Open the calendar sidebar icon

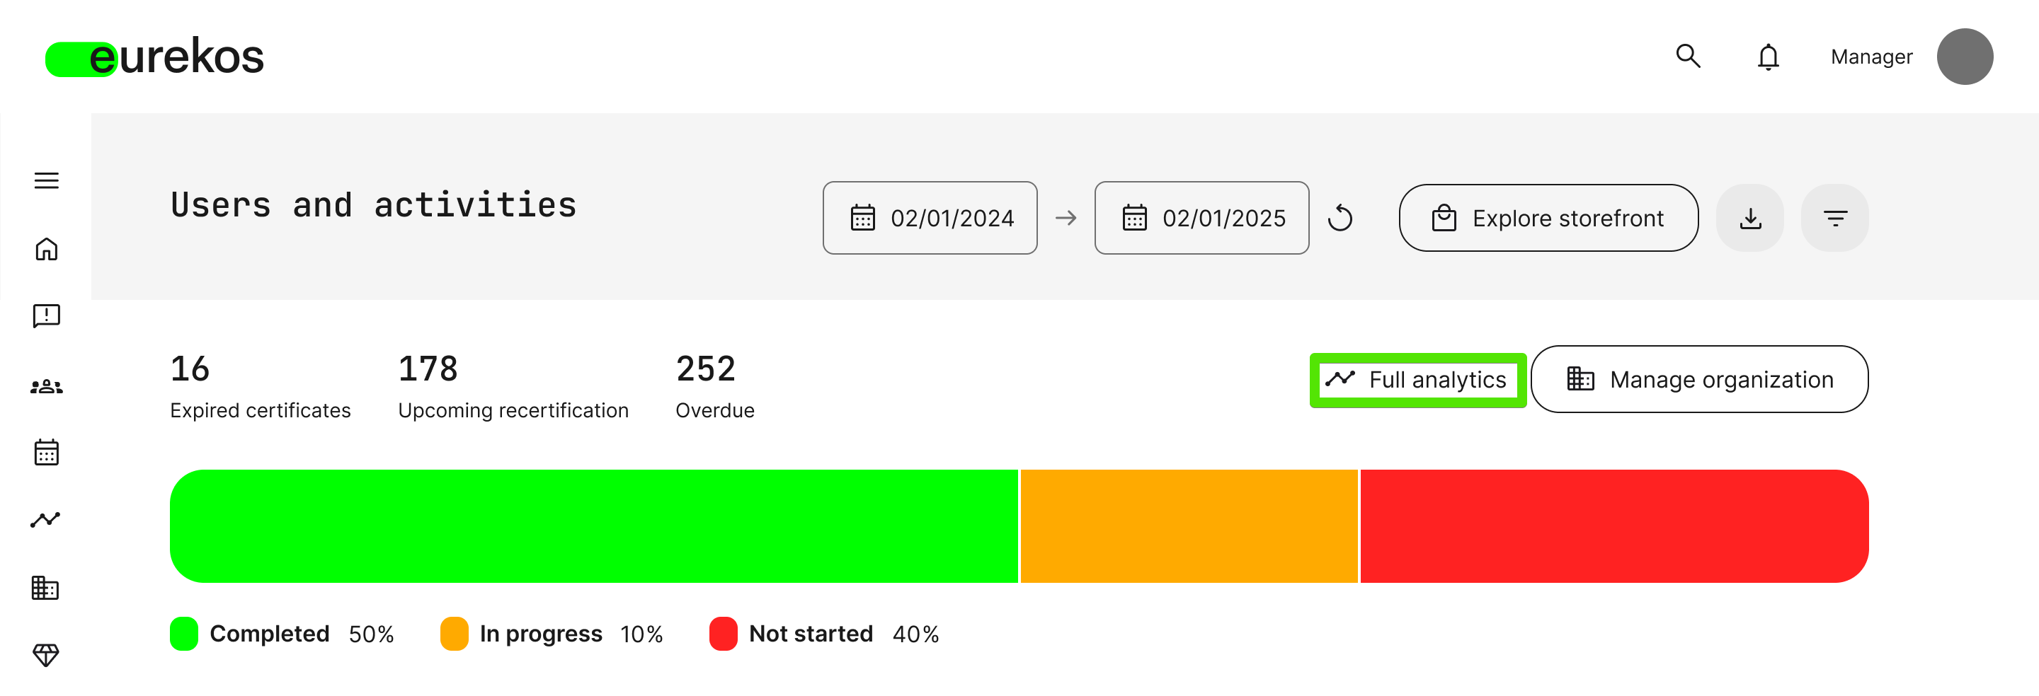click(47, 453)
